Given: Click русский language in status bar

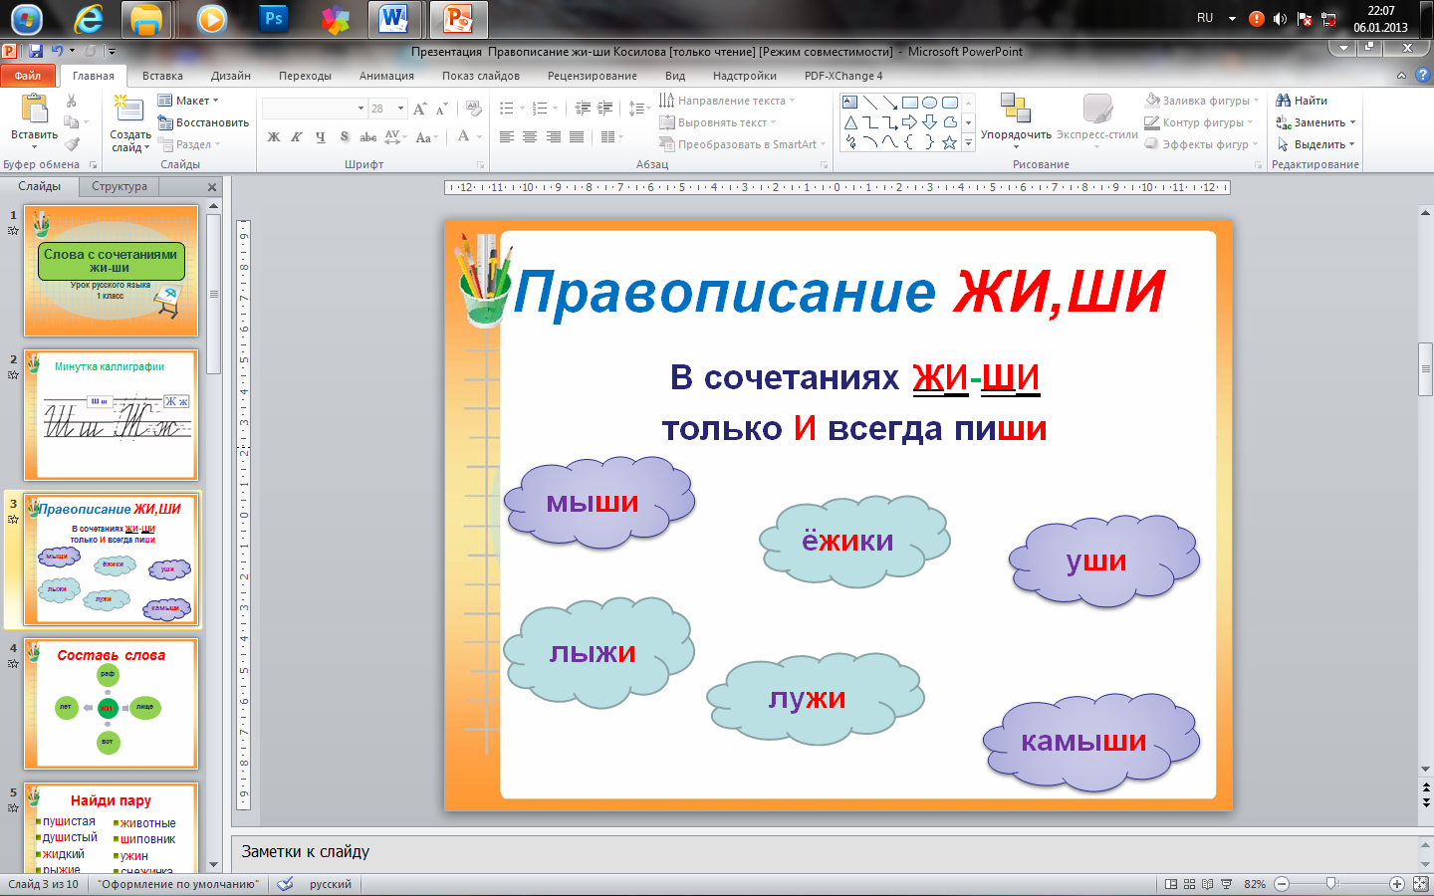Looking at the screenshot, I should click(x=331, y=884).
